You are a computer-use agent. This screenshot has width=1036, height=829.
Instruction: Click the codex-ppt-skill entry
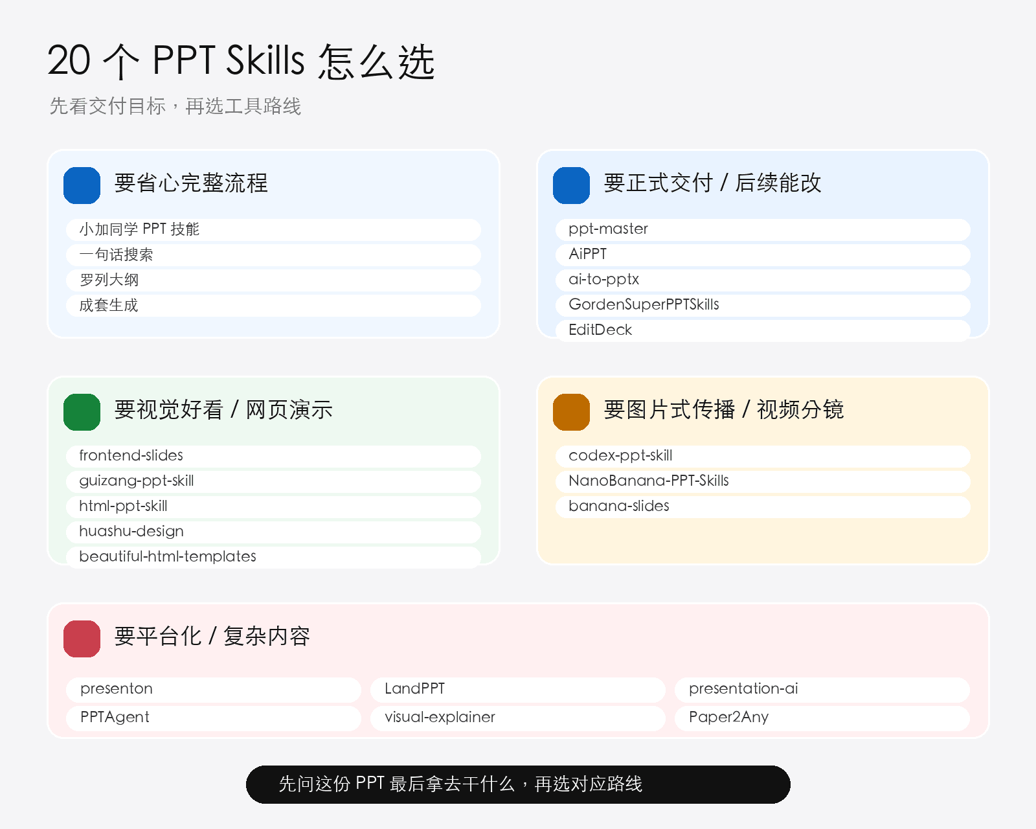(763, 456)
